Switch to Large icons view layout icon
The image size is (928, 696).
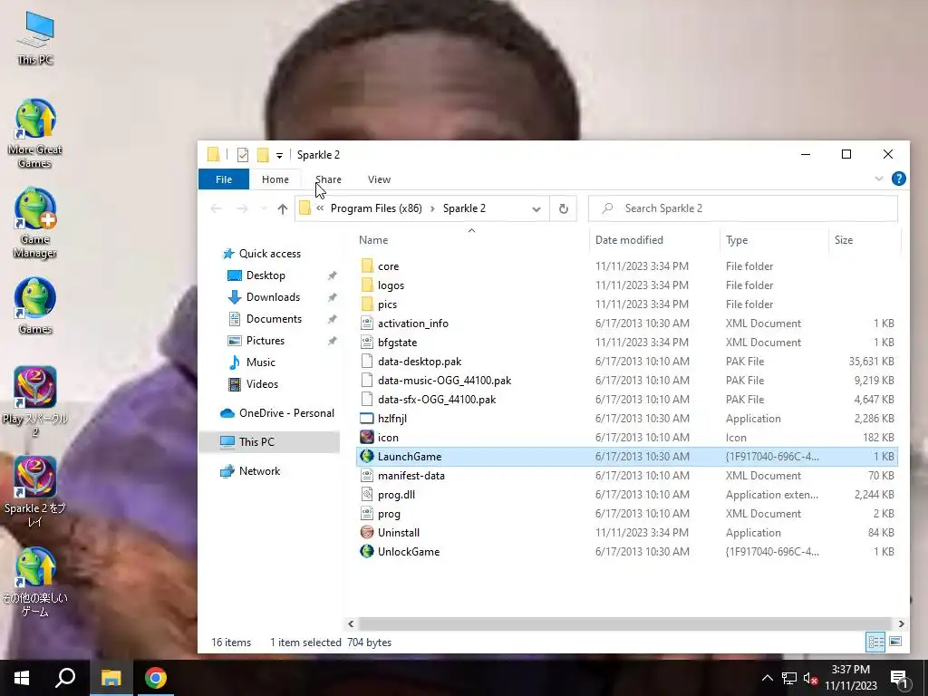[895, 643]
